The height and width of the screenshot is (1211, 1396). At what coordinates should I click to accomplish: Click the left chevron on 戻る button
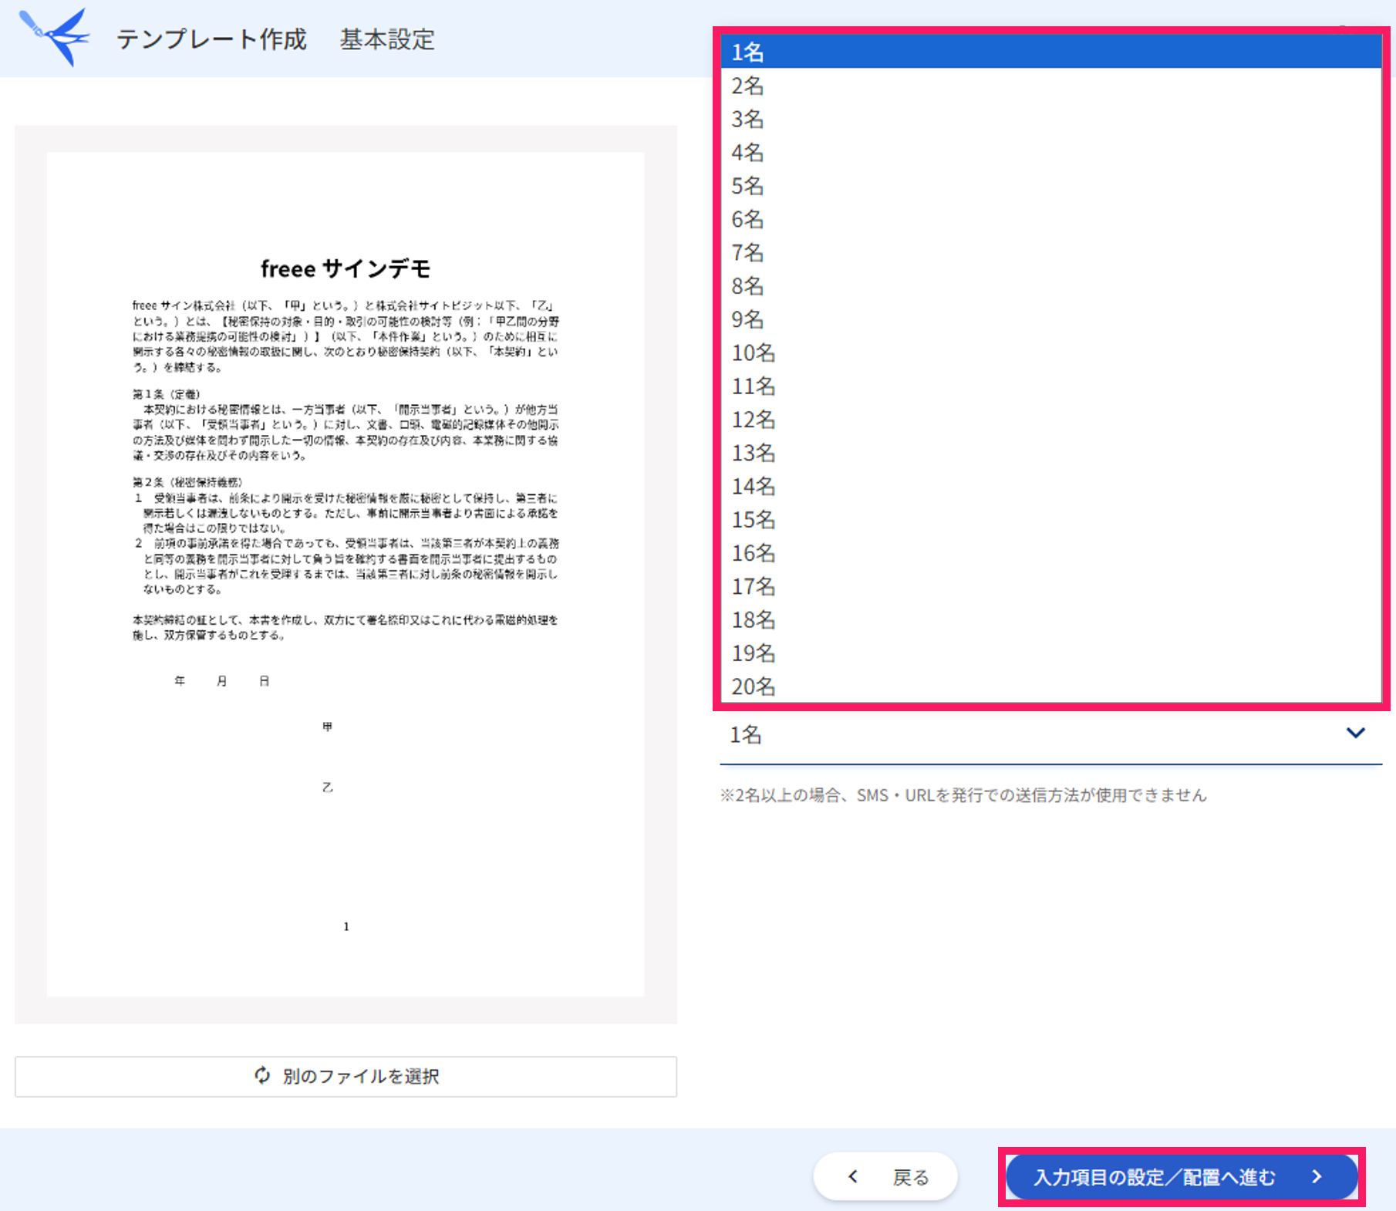click(853, 1176)
